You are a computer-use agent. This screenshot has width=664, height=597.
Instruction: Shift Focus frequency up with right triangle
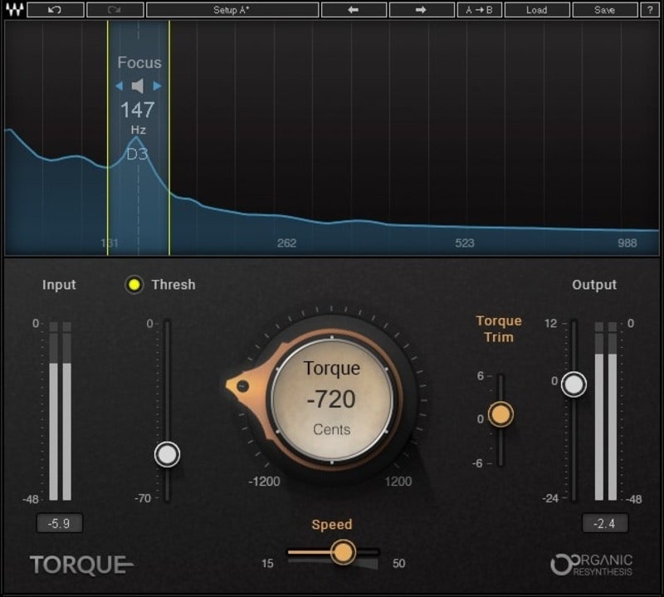point(158,86)
